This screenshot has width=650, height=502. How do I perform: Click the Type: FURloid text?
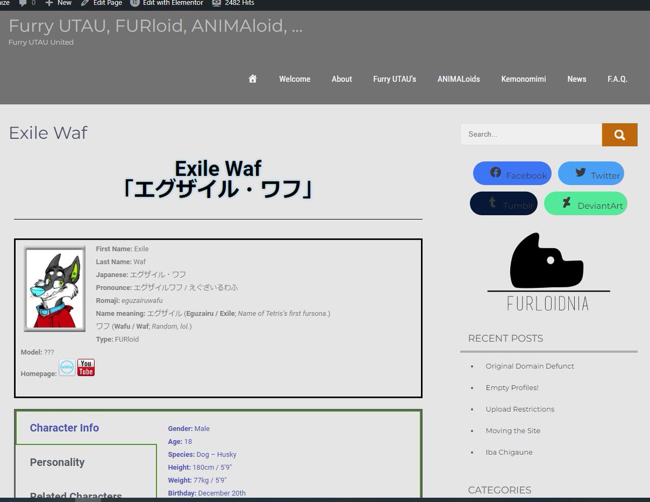[118, 339]
